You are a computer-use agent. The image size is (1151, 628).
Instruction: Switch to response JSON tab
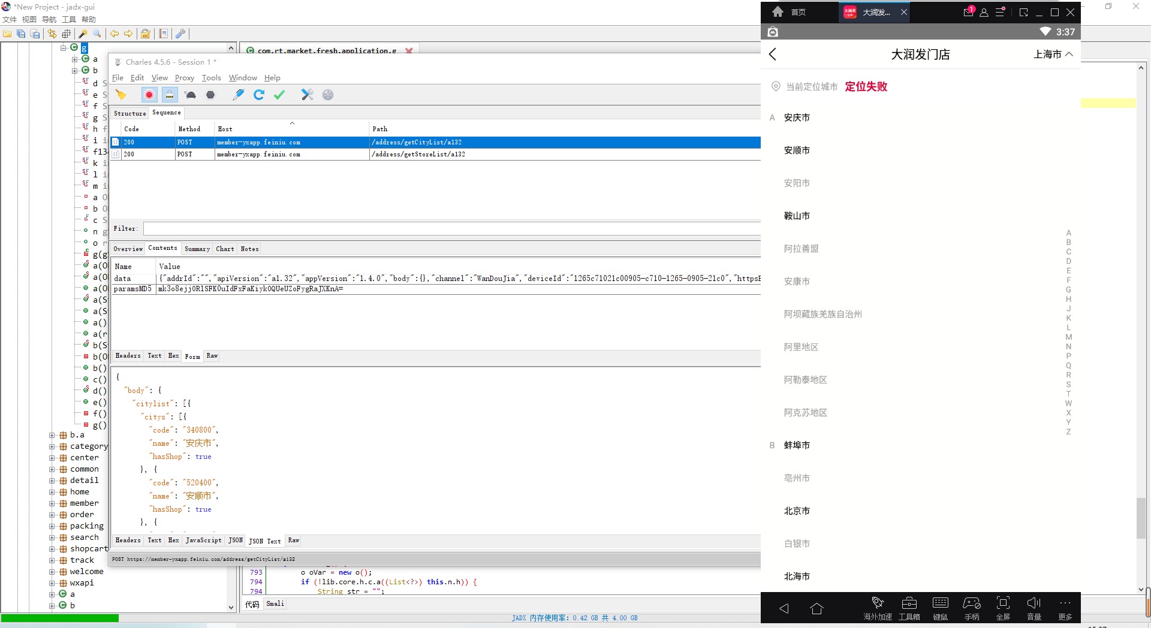click(x=236, y=541)
